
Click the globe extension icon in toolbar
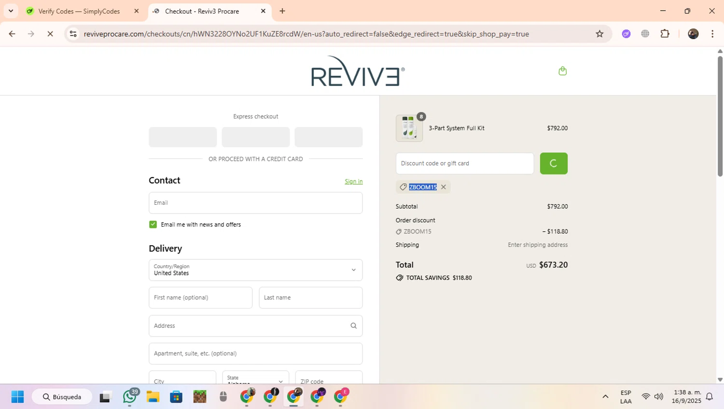pyautogui.click(x=645, y=34)
